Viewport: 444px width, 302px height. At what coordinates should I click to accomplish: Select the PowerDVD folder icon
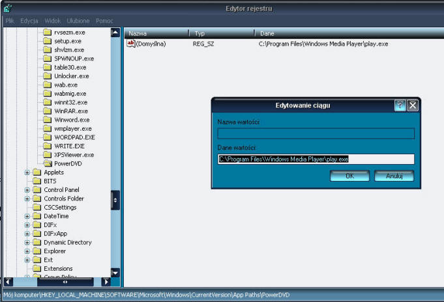click(48, 164)
